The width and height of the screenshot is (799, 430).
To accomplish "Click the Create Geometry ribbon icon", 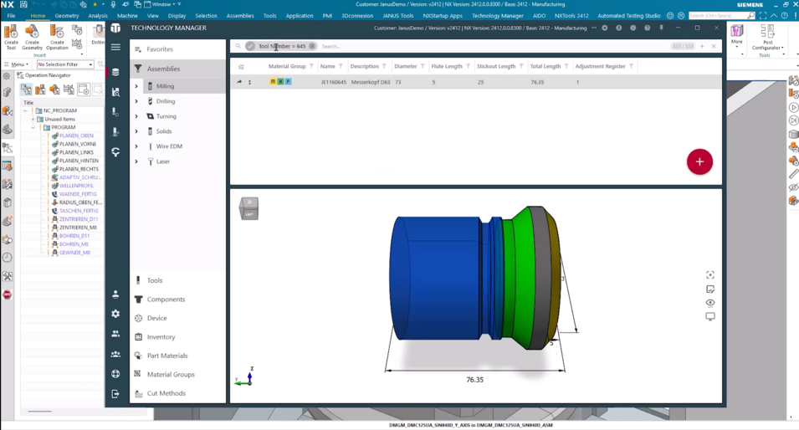I will coord(32,37).
